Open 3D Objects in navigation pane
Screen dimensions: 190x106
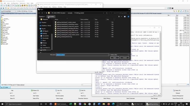coord(45,31)
